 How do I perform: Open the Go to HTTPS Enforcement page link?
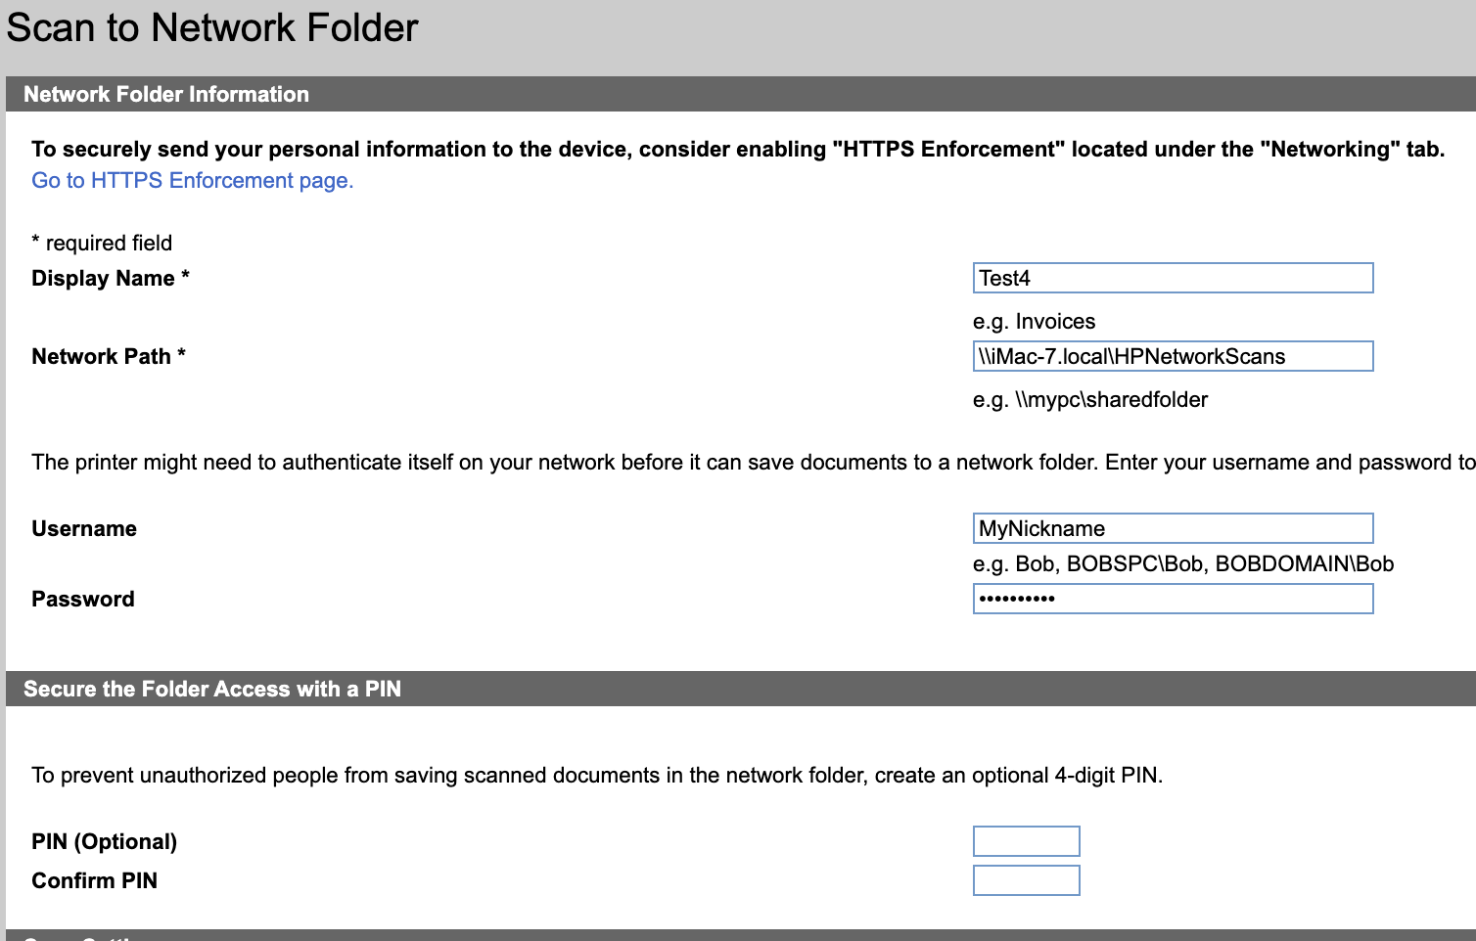[x=192, y=181]
